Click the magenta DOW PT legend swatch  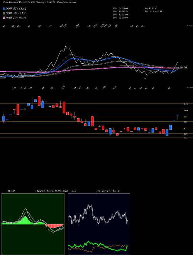[4, 18]
